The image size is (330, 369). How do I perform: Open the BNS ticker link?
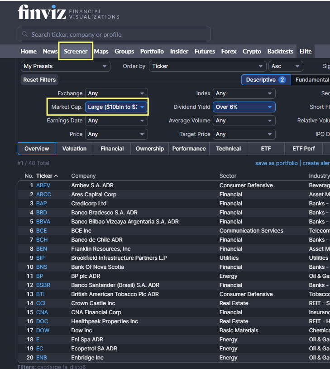click(42, 267)
